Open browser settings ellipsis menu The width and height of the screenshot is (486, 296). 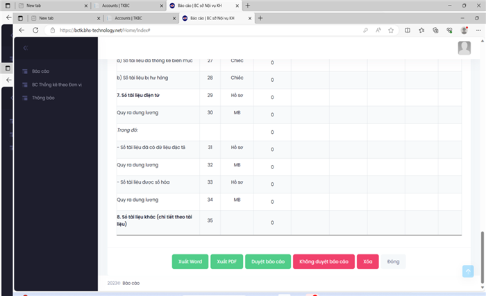[478, 31]
